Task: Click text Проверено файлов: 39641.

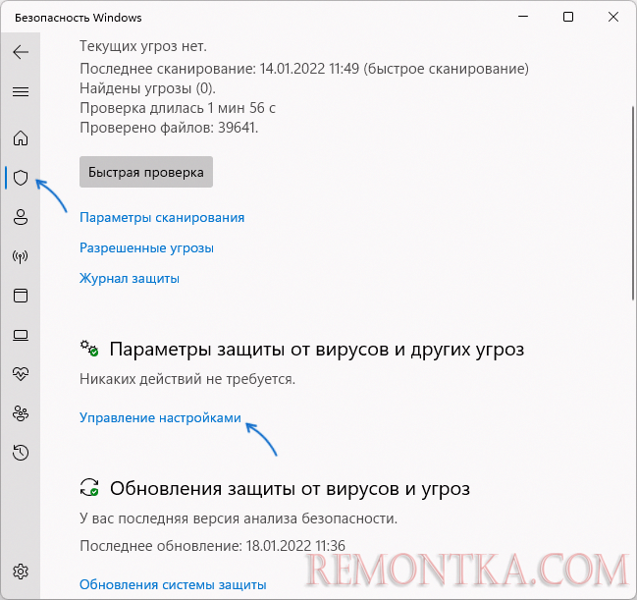Action: tap(169, 128)
